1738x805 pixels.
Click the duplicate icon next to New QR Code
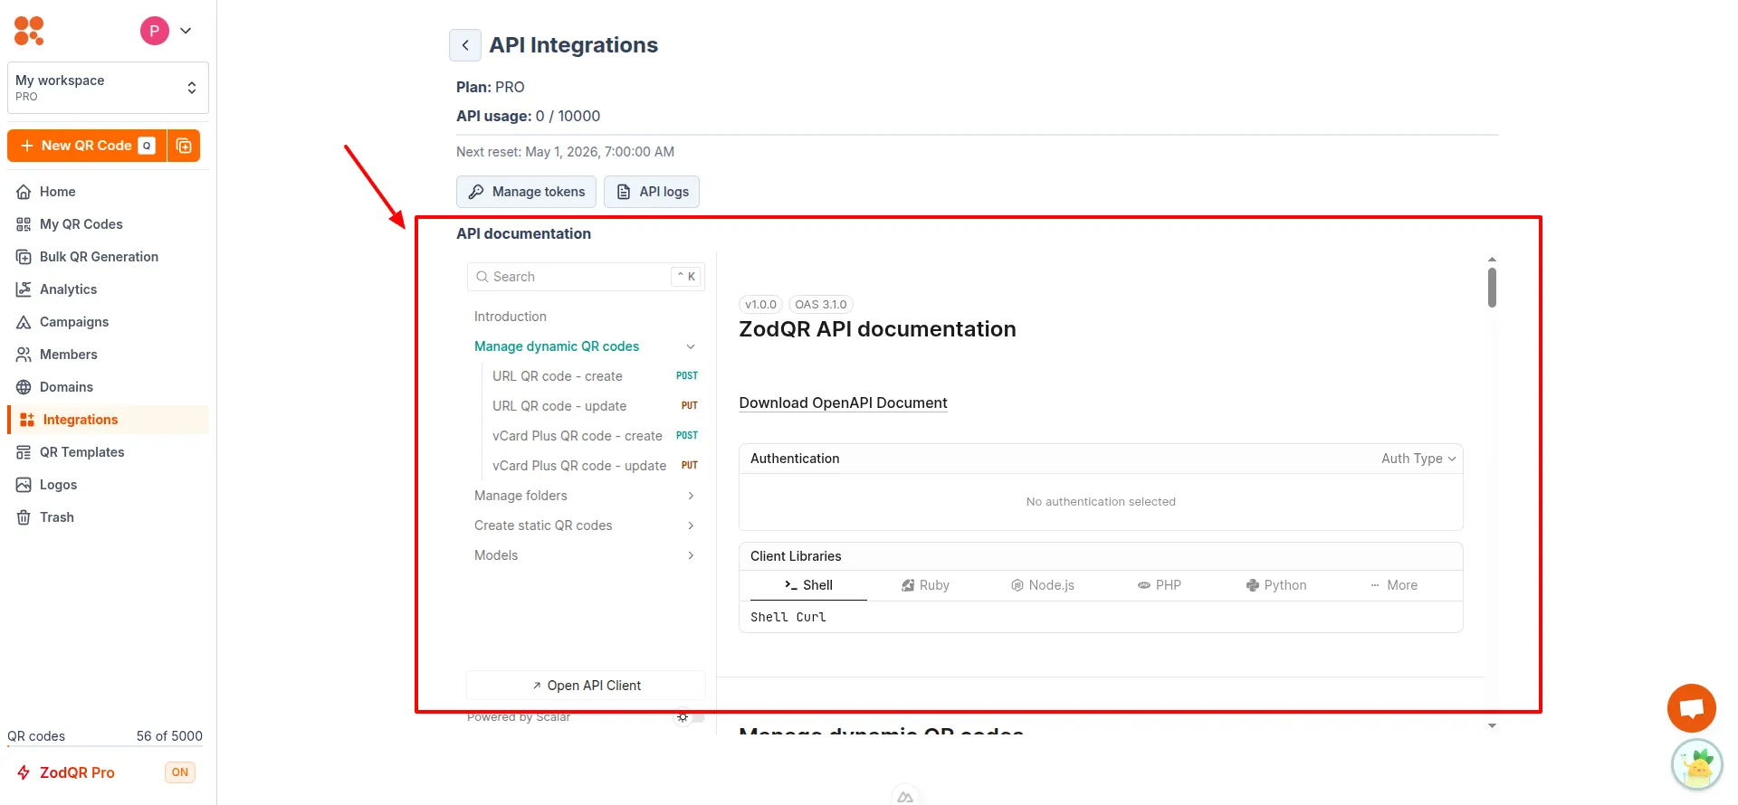click(x=184, y=146)
